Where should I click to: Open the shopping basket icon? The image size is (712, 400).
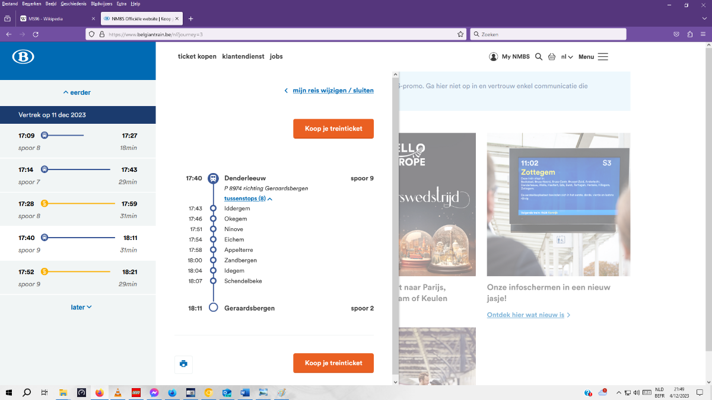pyautogui.click(x=552, y=57)
